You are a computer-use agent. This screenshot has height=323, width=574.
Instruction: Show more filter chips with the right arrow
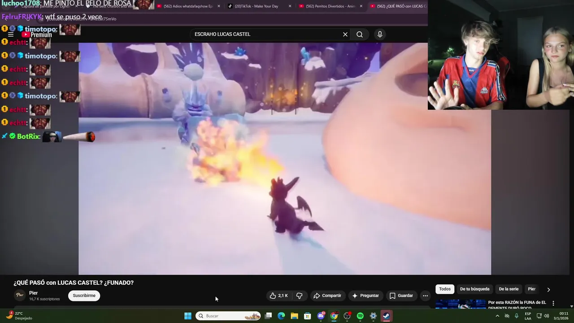tap(548, 290)
